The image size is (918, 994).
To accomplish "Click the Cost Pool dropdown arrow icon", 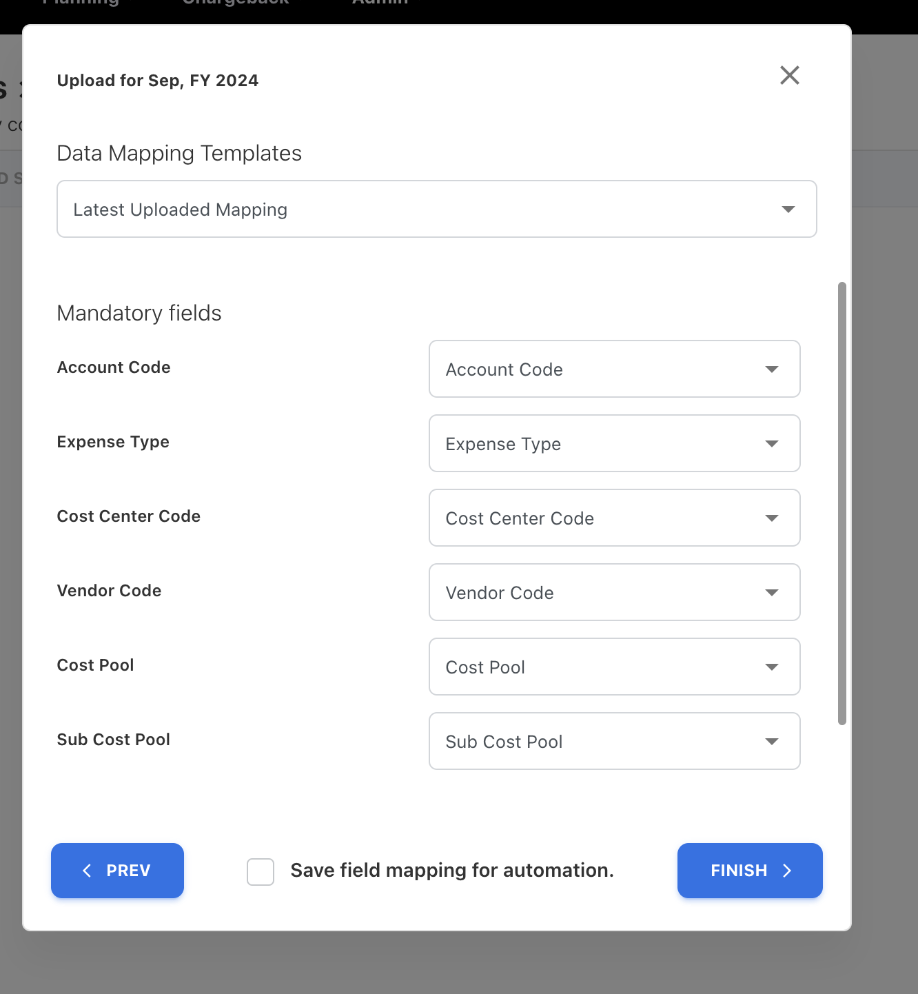I will point(772,667).
